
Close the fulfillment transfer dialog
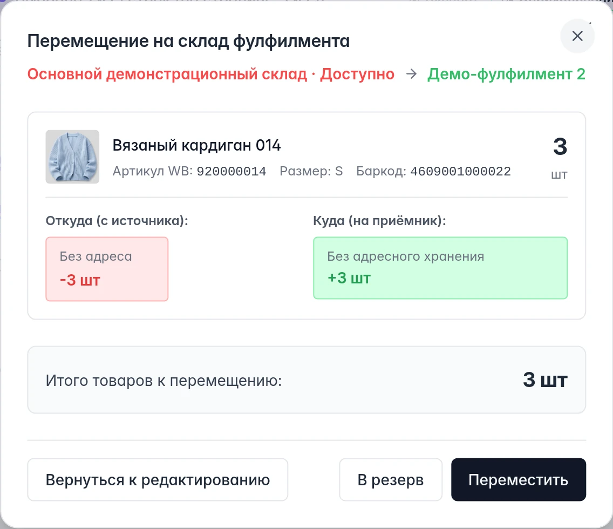click(x=577, y=36)
